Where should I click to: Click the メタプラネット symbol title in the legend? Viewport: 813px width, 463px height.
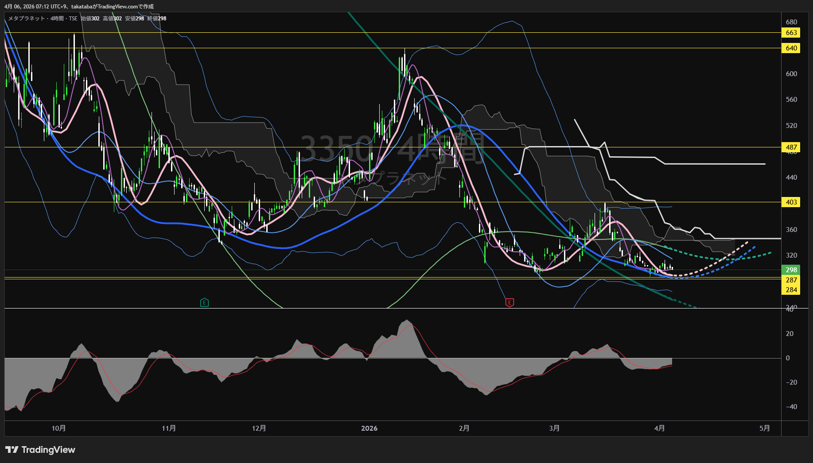pos(27,19)
